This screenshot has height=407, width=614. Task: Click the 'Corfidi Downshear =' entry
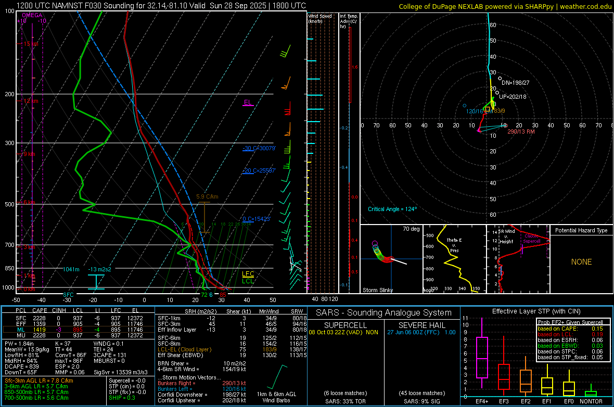coord(202,395)
